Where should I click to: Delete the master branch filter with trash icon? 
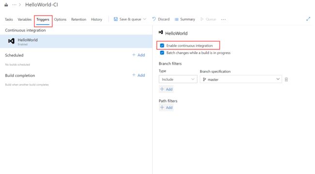pos(286,80)
